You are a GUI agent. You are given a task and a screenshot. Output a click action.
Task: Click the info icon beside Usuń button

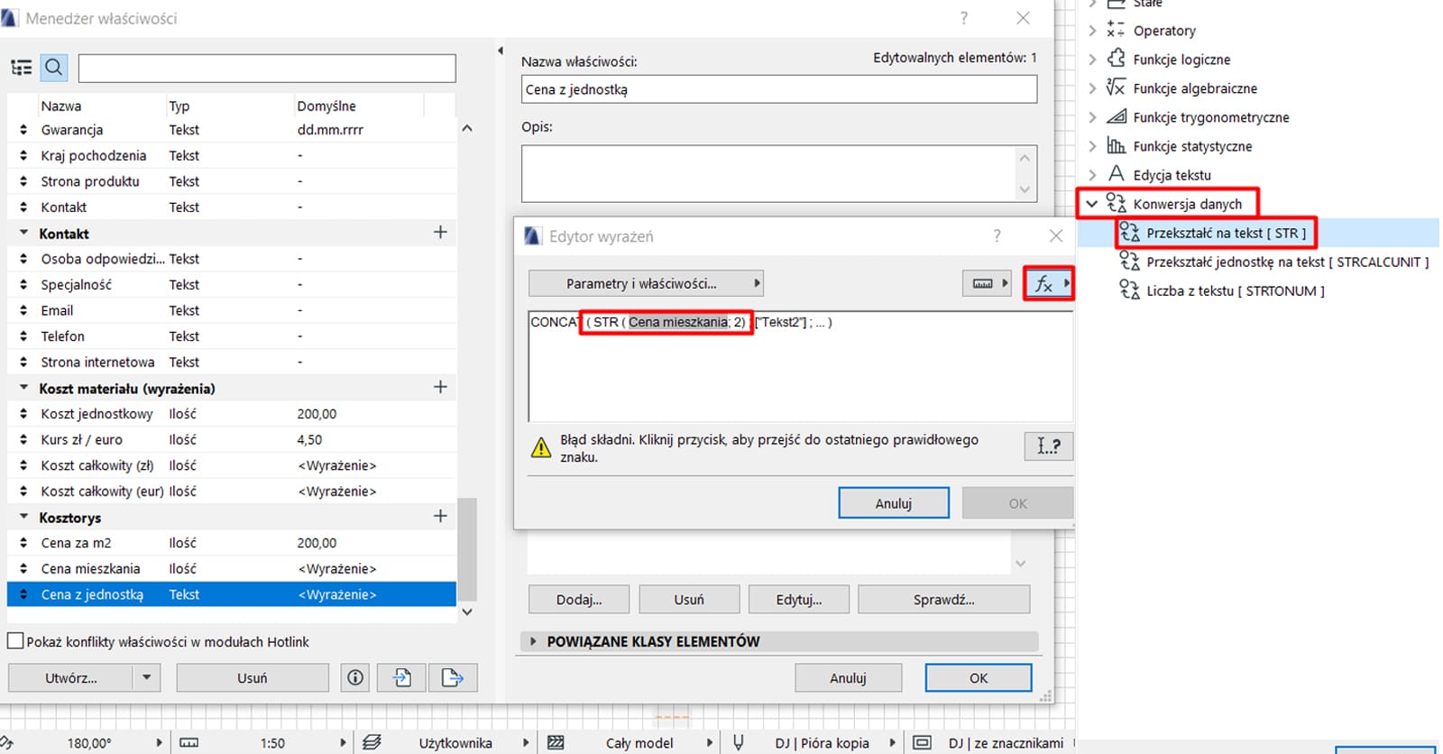tap(355, 677)
